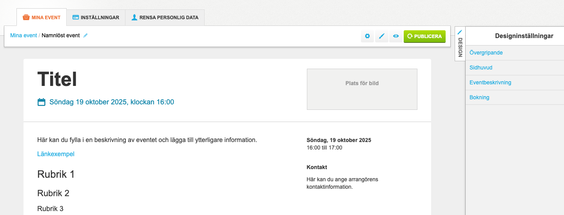
Task: Switch to the INSTÄLLNINGAR tab
Action: (x=96, y=18)
